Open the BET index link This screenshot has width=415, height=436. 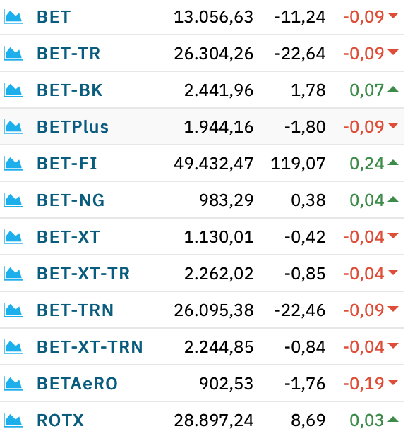54,17
